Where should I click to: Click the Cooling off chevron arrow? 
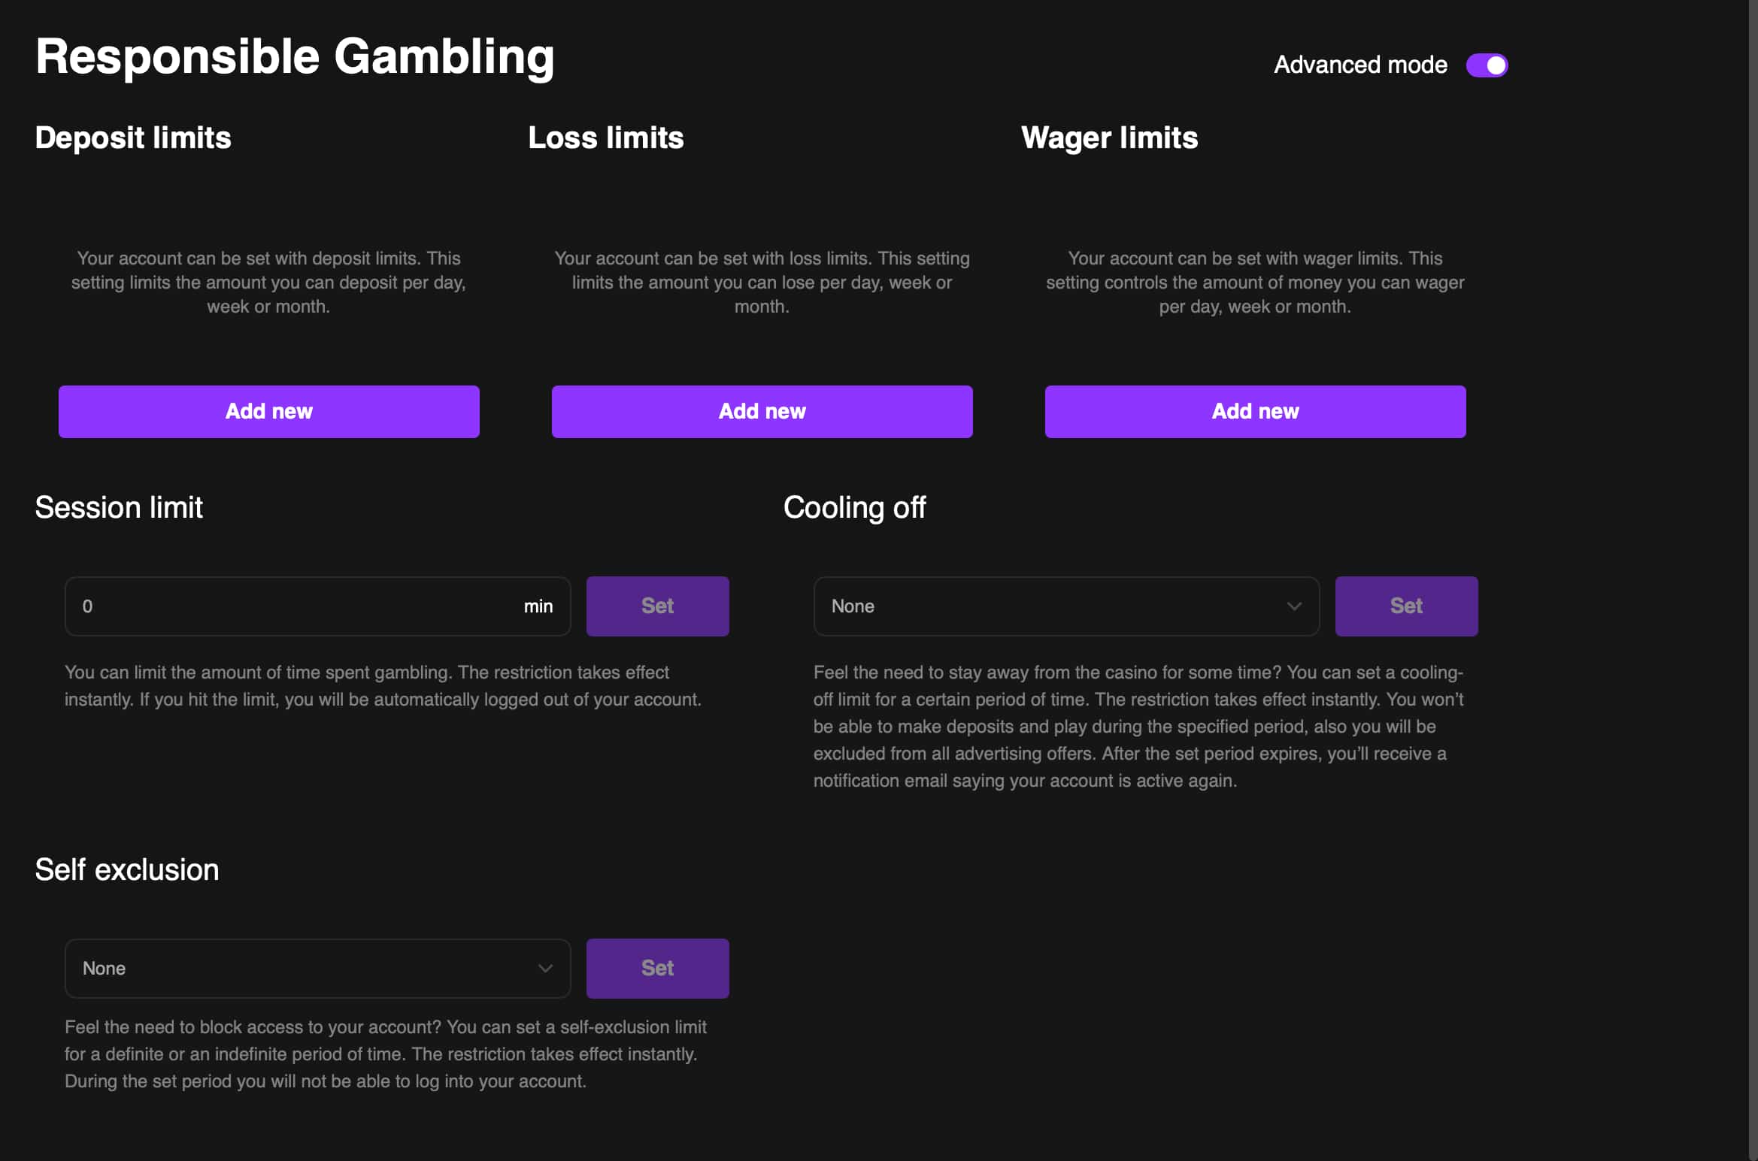pos(1294,606)
